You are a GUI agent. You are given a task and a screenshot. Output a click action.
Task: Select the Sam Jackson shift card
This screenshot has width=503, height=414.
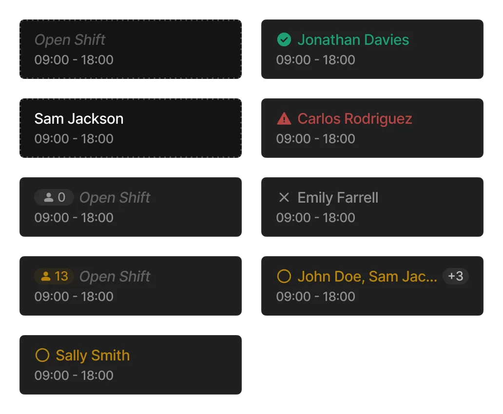(x=130, y=128)
